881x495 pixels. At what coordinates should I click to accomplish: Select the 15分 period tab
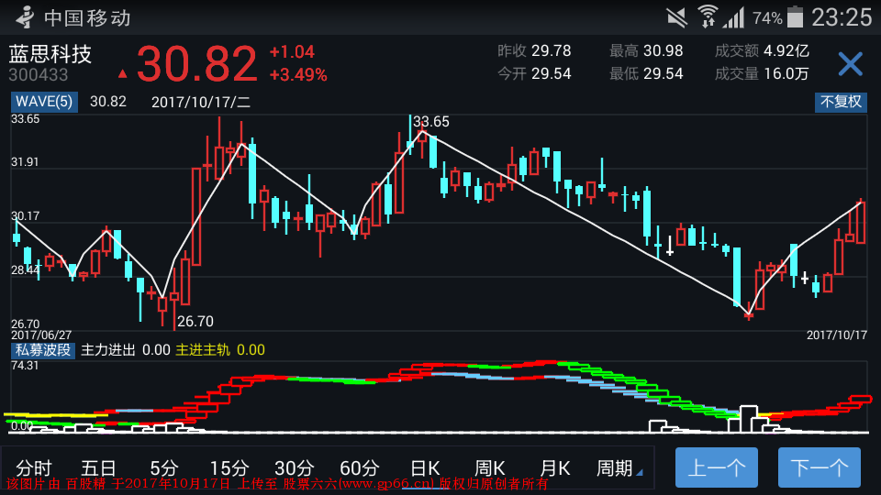[229, 468]
